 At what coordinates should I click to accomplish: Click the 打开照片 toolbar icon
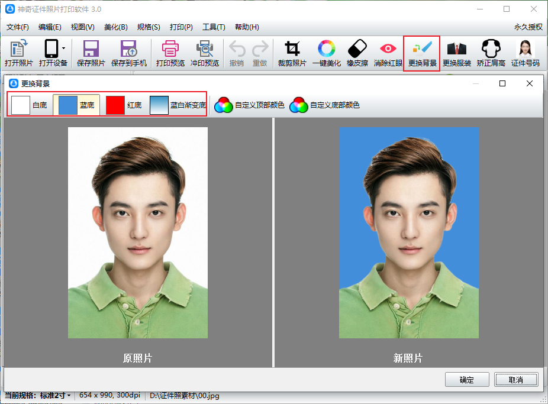tap(18, 53)
